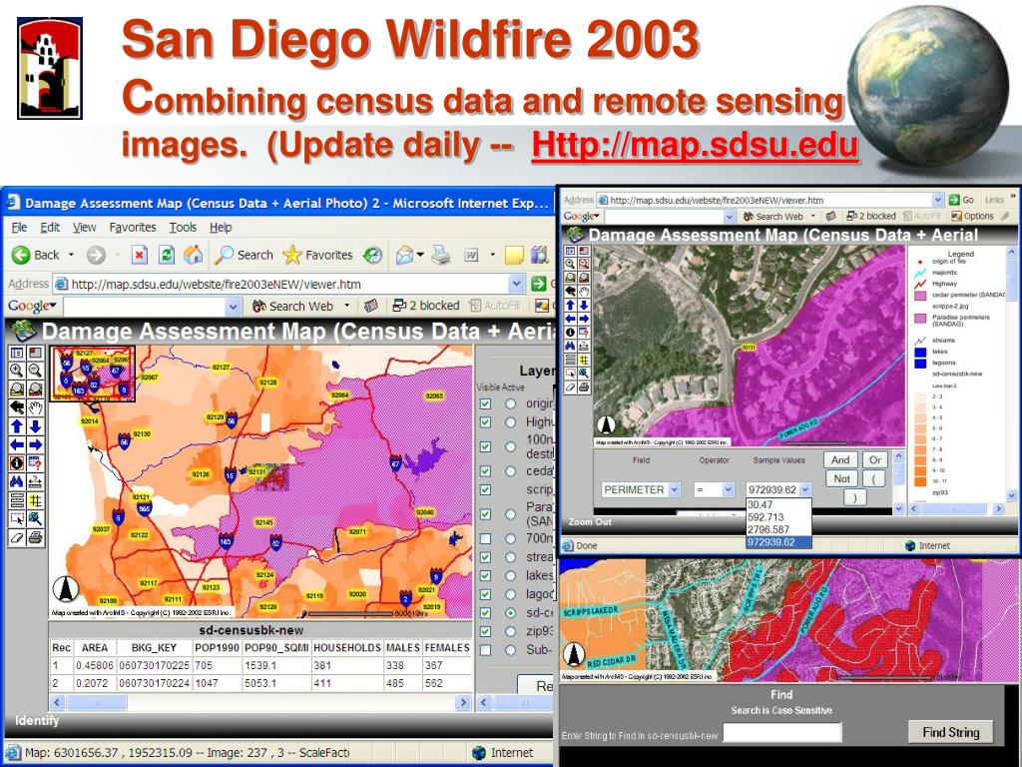Click into the Find string input field

click(x=782, y=732)
